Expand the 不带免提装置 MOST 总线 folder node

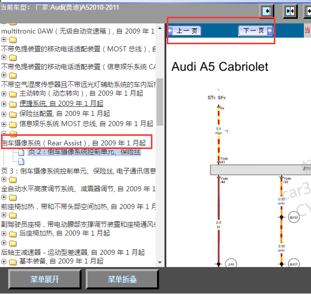pyautogui.click(x=4, y=39)
